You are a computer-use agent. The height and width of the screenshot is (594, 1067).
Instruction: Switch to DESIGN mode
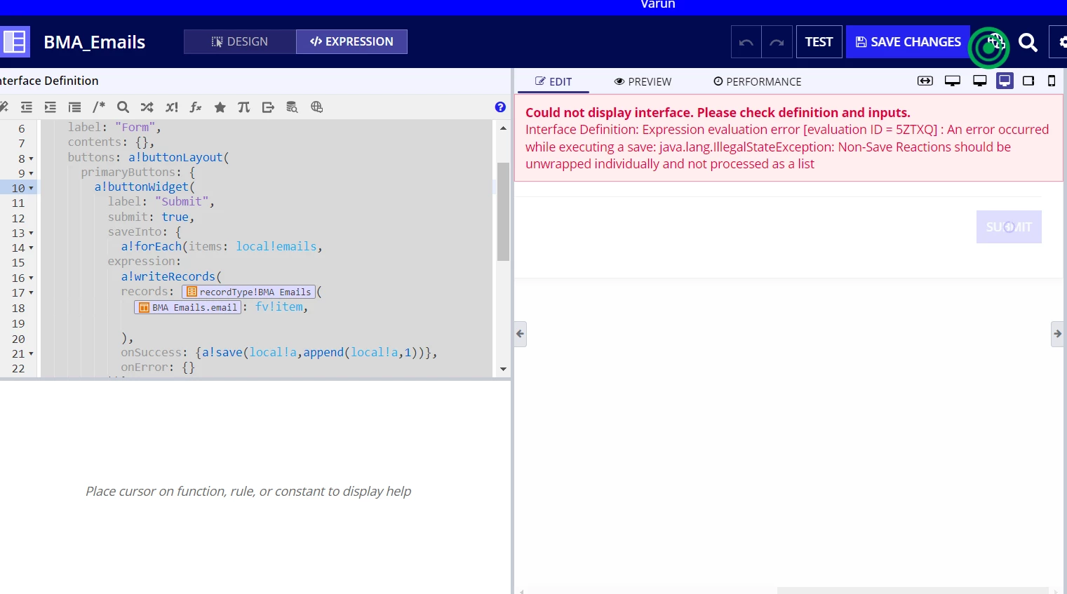coord(240,41)
